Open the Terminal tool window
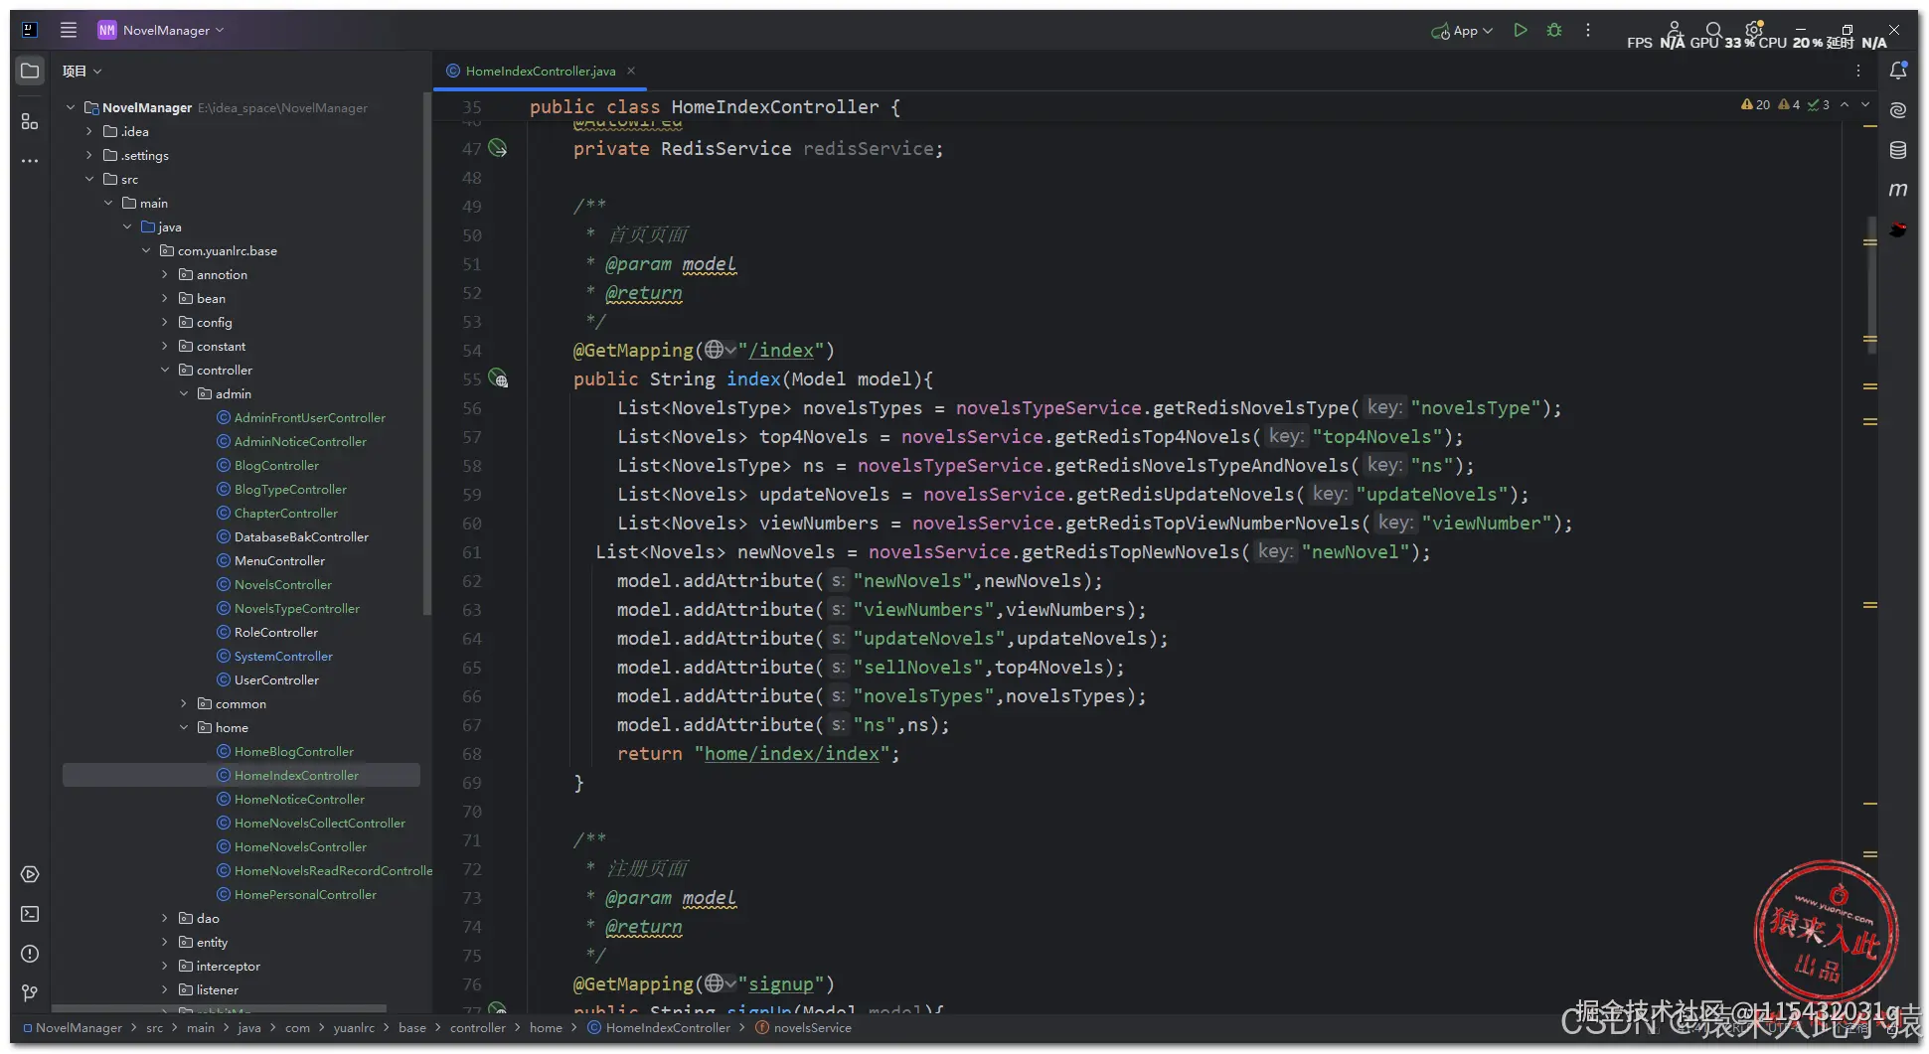 click(30, 914)
